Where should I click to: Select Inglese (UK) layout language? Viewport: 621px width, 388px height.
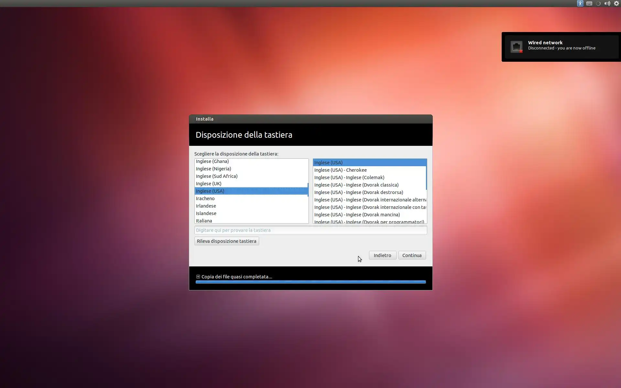[209, 184]
